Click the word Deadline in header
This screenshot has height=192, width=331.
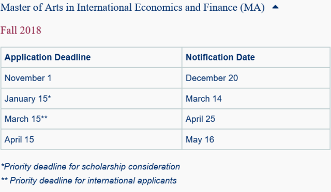click(72, 57)
